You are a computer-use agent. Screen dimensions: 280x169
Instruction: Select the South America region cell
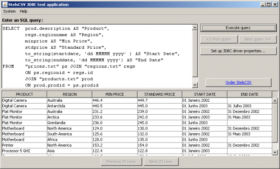(x=70, y=134)
